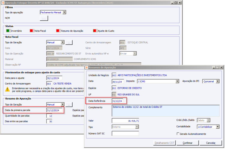Click the Complemento text area
225x150 pixels.
(x=166, y=111)
